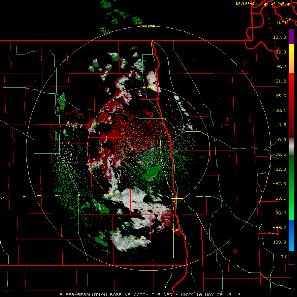Click the -47.6 scale value
This screenshot has height=297, width=297.
pos(280,184)
